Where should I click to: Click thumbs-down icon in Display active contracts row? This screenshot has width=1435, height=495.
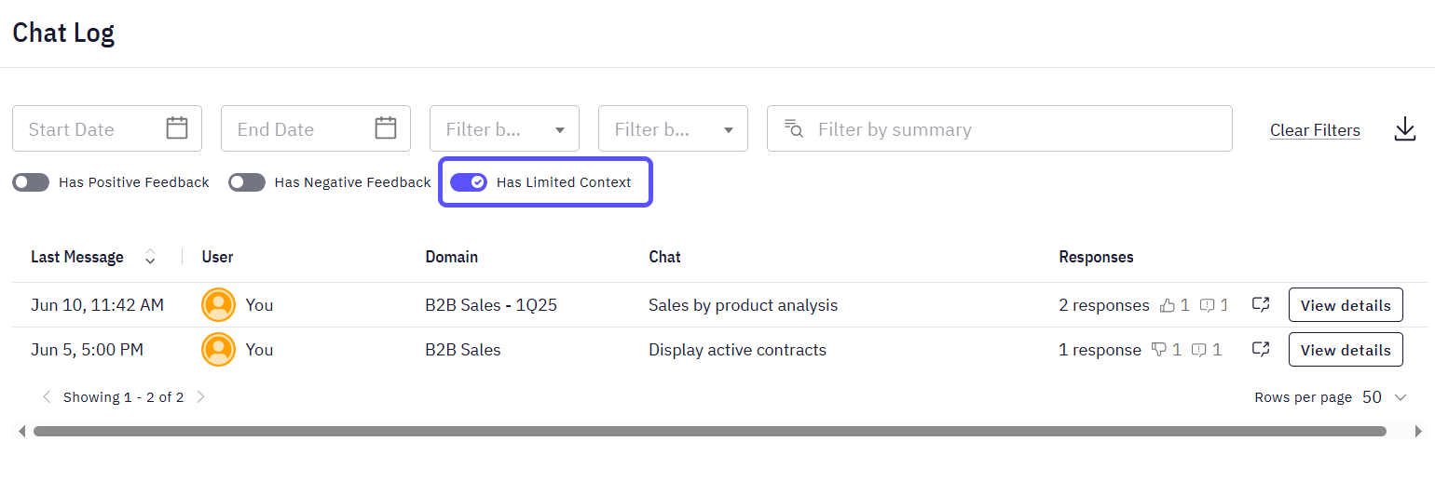click(1159, 350)
